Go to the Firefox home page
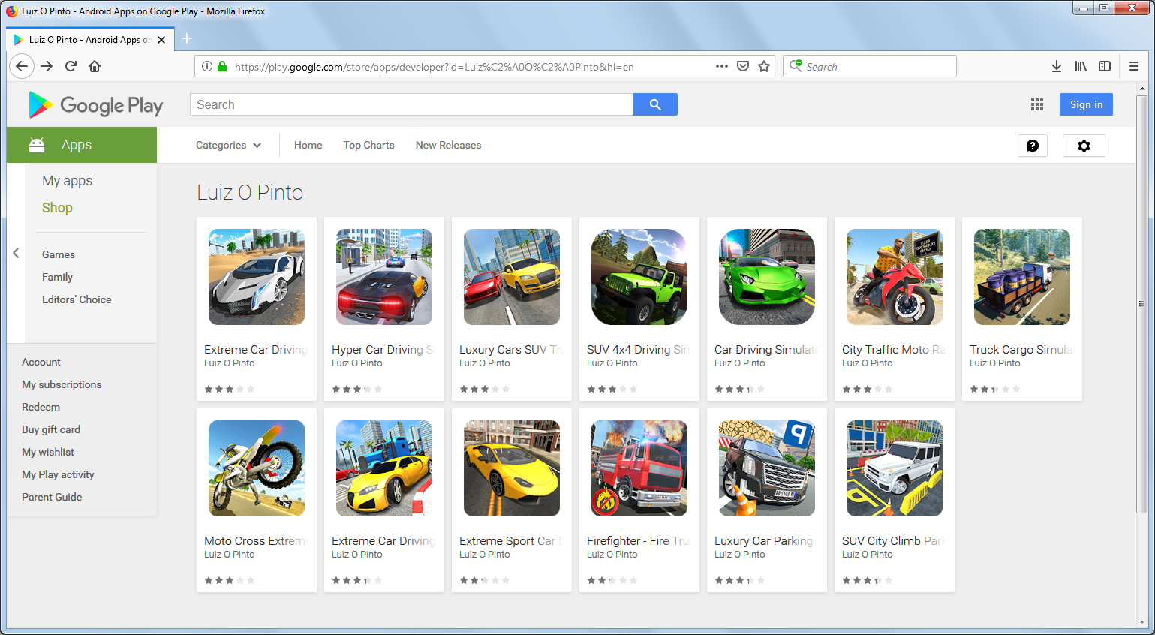The height and width of the screenshot is (635, 1155). pos(95,66)
